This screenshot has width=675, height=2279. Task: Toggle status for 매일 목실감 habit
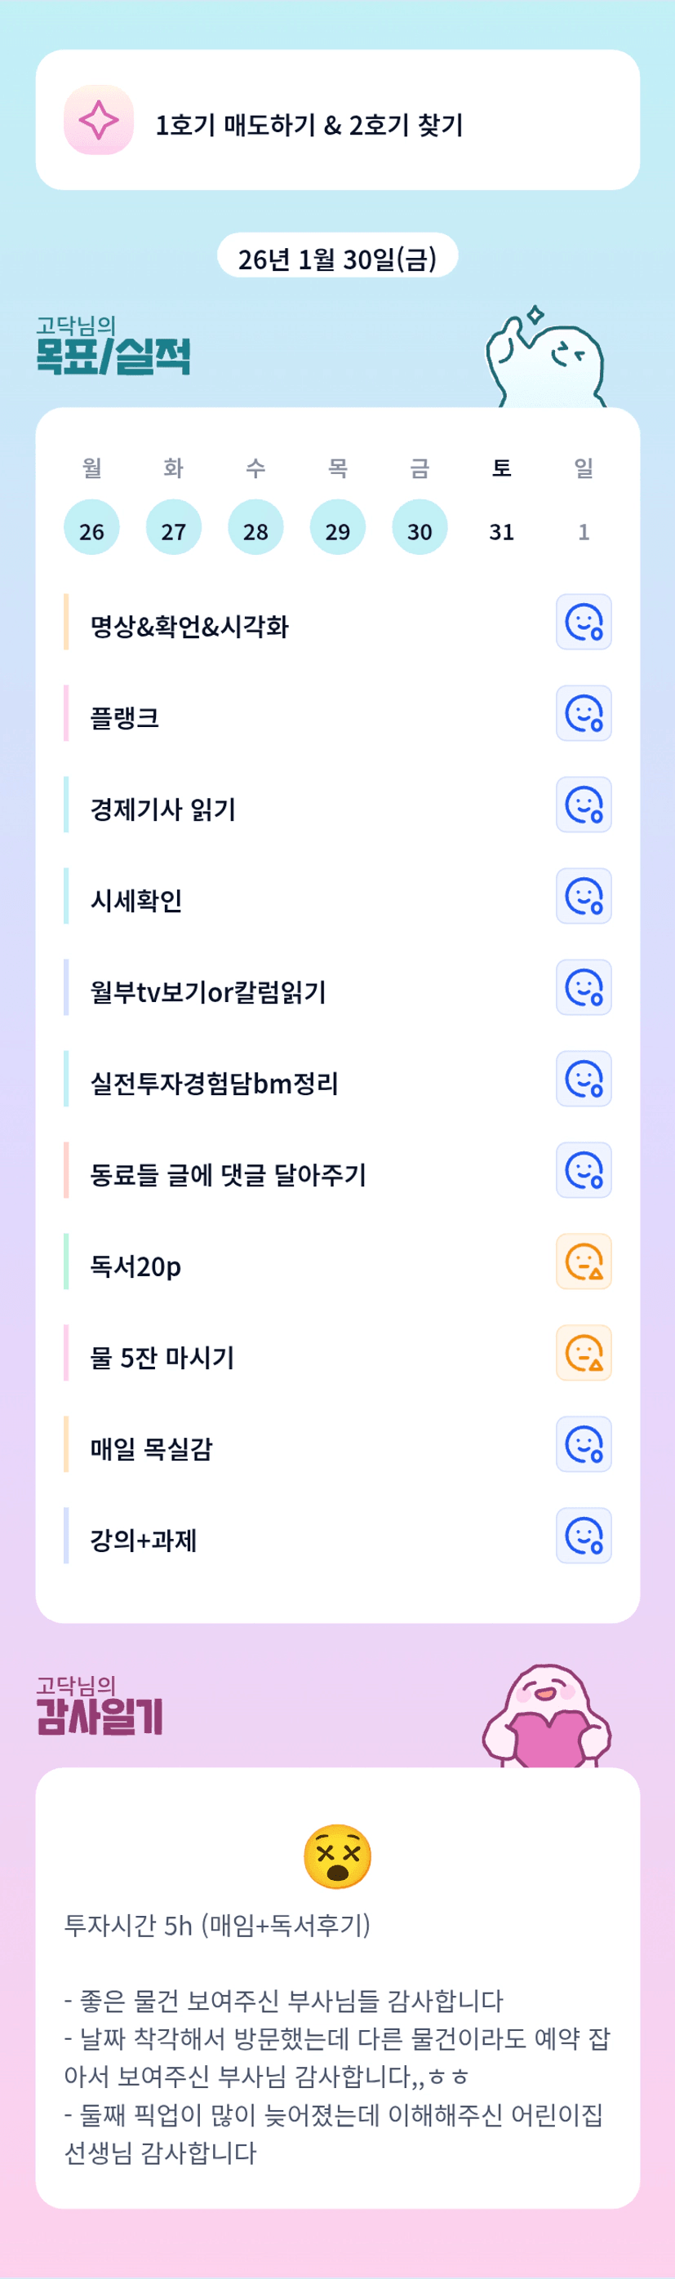pos(583,1443)
